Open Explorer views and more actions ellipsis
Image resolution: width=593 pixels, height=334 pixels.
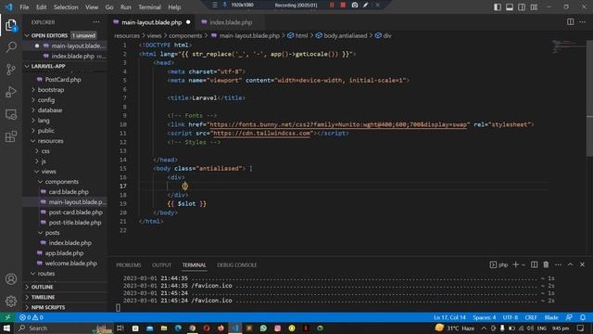96,22
